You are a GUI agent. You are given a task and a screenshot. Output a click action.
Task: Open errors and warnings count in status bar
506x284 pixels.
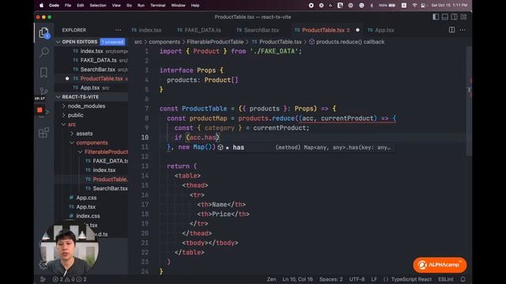point(70,279)
